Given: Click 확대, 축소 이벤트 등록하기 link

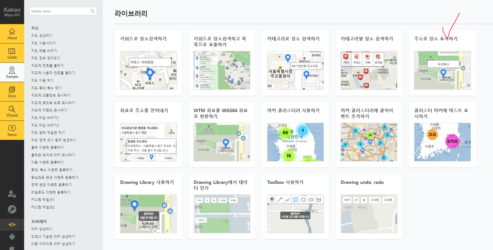Looking at the screenshot, I should coord(52,170).
